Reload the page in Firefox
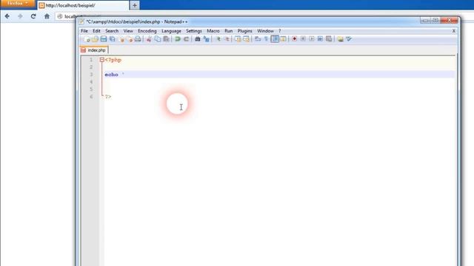474x266 pixels. 33,16
